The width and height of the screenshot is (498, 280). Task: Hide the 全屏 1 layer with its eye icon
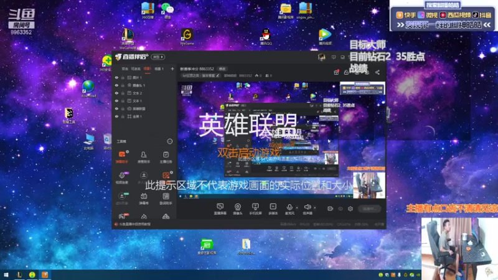click(x=116, y=116)
